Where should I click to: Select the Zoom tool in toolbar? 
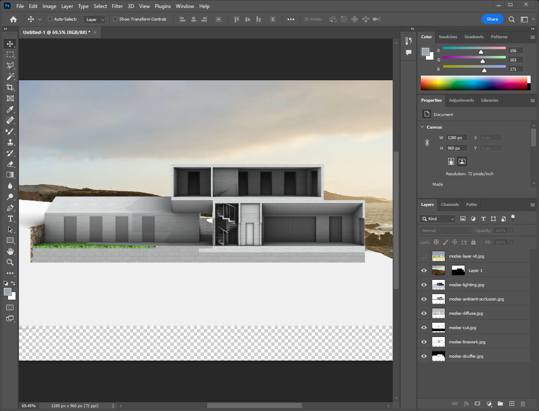10,262
